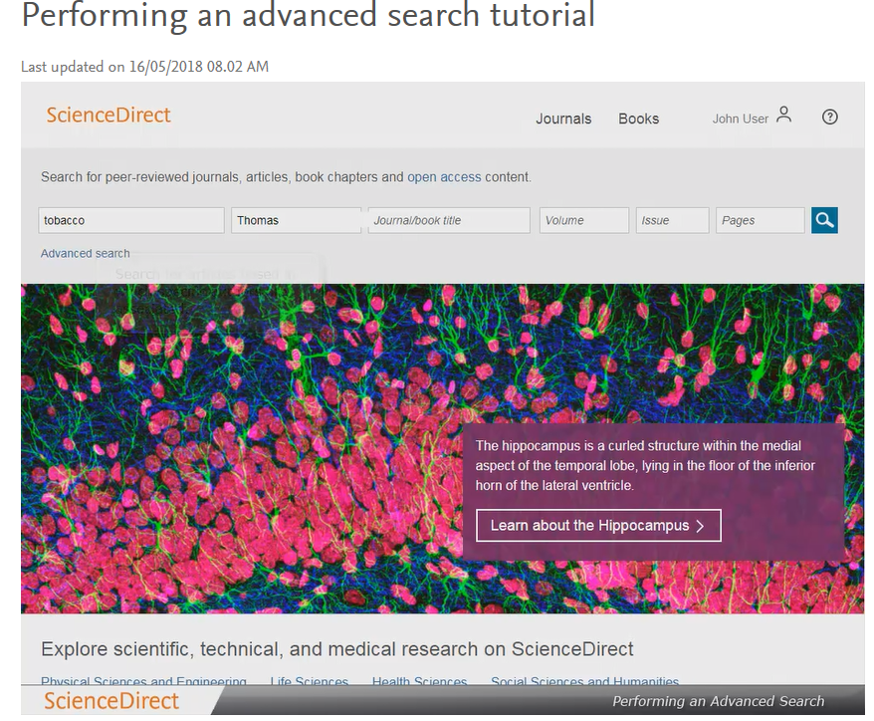Open the help question mark icon
The image size is (874, 721).
[x=829, y=118]
